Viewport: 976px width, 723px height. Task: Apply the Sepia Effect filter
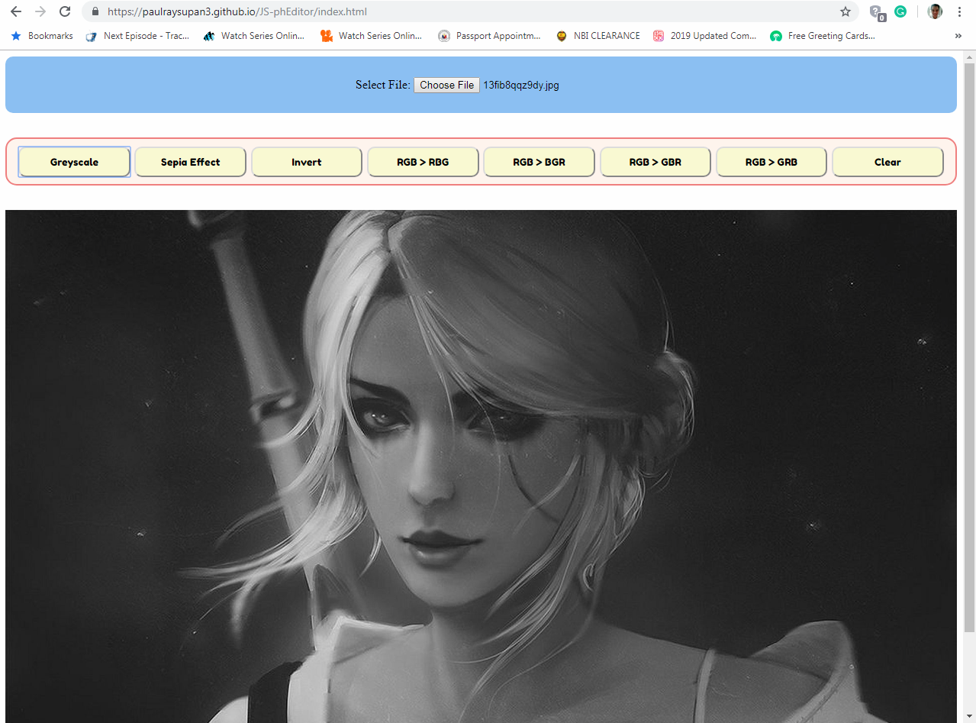(x=190, y=162)
